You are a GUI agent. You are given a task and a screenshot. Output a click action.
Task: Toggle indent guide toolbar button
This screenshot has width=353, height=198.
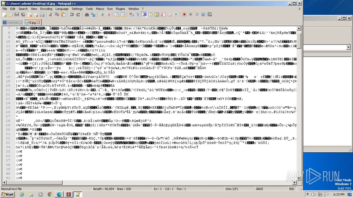pos(144,15)
